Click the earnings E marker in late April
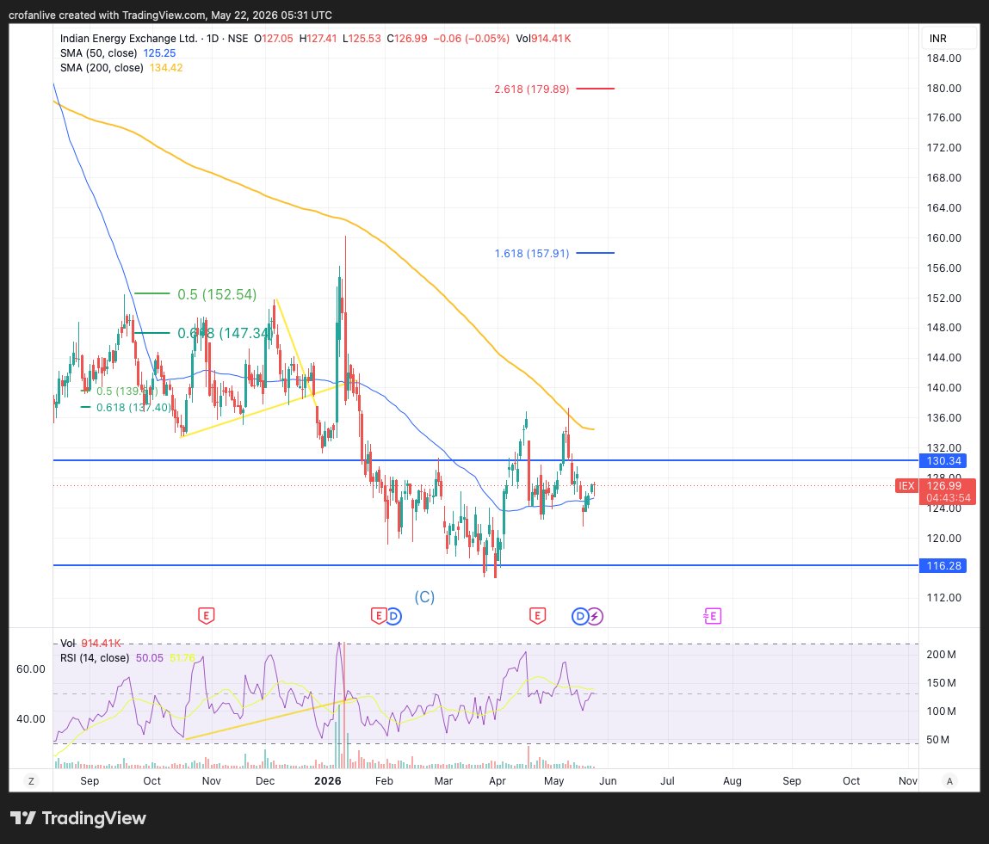 coord(537,616)
